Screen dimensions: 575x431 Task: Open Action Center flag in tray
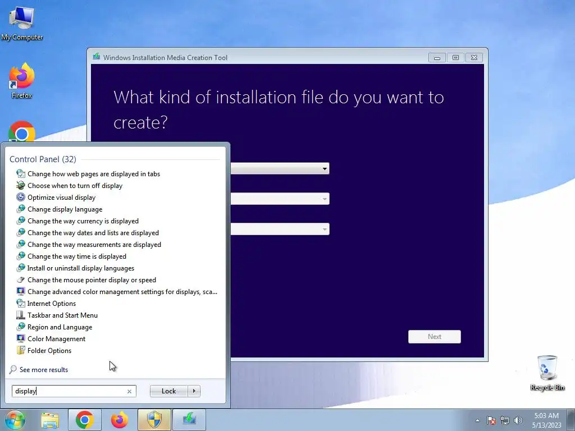click(491, 420)
